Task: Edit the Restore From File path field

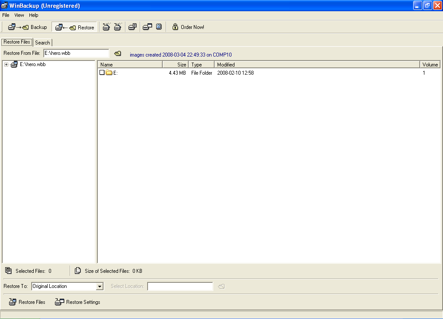Action: coord(76,53)
